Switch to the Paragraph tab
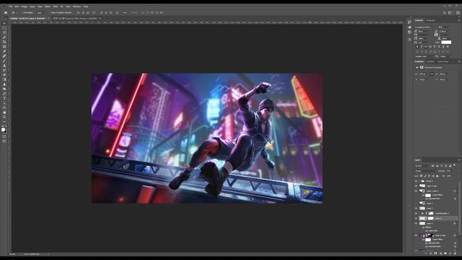This screenshot has width=462, height=260. tap(431, 20)
